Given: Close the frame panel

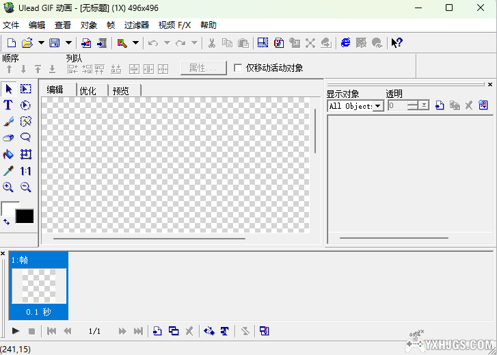Looking at the screenshot, I should point(3,254).
